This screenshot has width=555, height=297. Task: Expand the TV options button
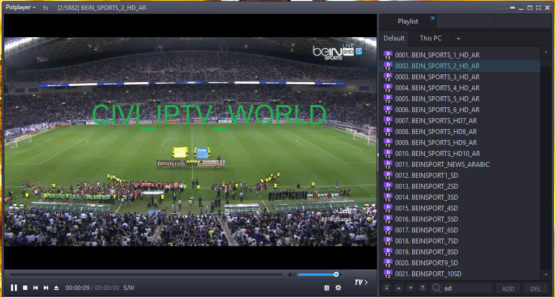pyautogui.click(x=361, y=282)
